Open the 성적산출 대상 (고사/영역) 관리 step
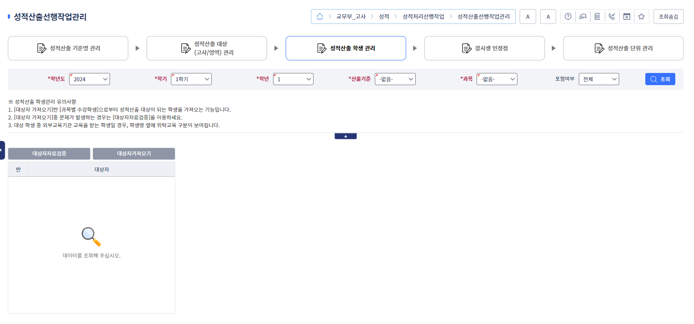Viewport: 694px width, 324px height. point(207,48)
